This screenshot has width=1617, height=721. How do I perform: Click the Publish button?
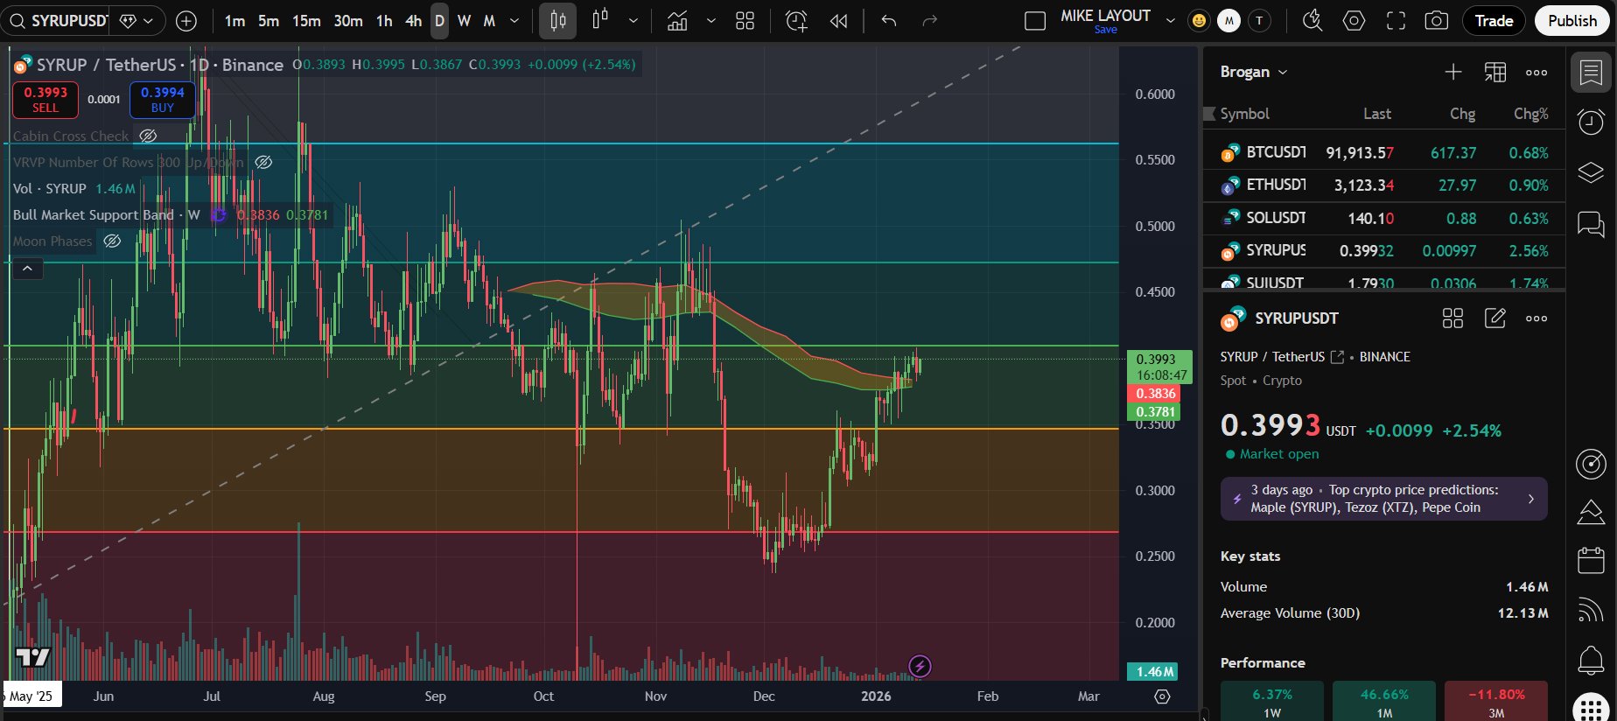[x=1572, y=21]
